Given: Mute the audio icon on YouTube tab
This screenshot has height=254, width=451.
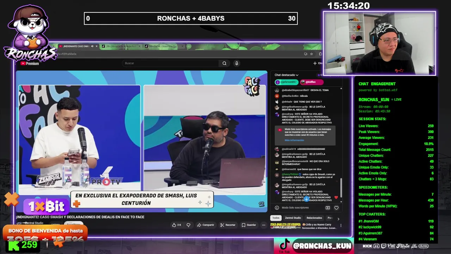Looking at the screenshot, I should click(x=92, y=46).
